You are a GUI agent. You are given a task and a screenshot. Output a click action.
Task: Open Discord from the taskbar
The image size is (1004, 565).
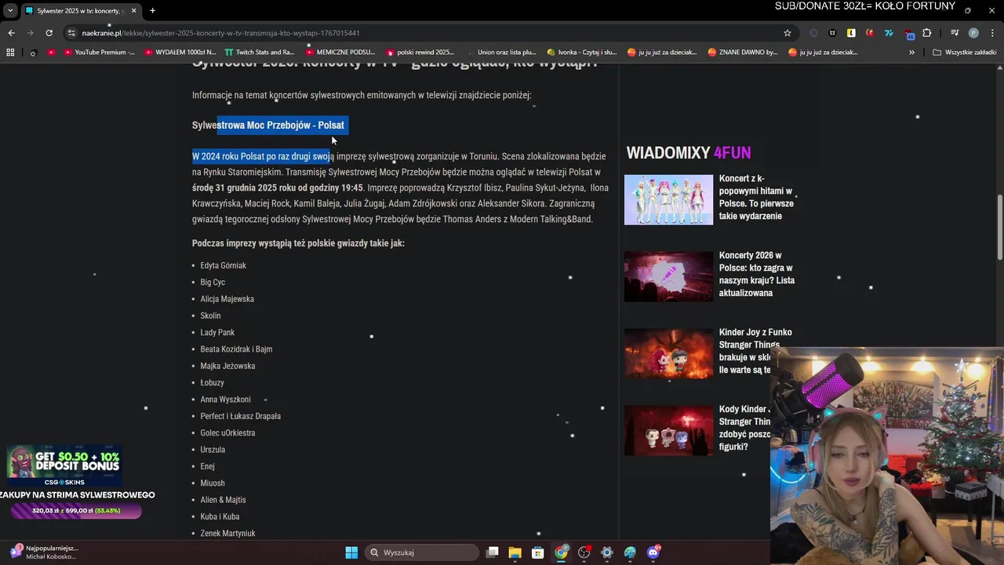[653, 552]
